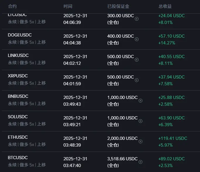Open the BTCUSDC contract

(x=18, y=158)
